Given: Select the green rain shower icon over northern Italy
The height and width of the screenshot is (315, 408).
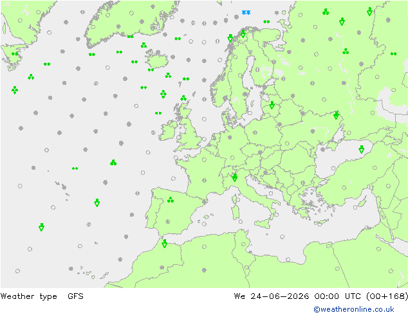Looking at the screenshot, I should pos(234,178).
